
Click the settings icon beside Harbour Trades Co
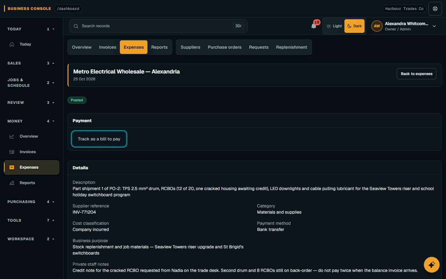coord(435,9)
